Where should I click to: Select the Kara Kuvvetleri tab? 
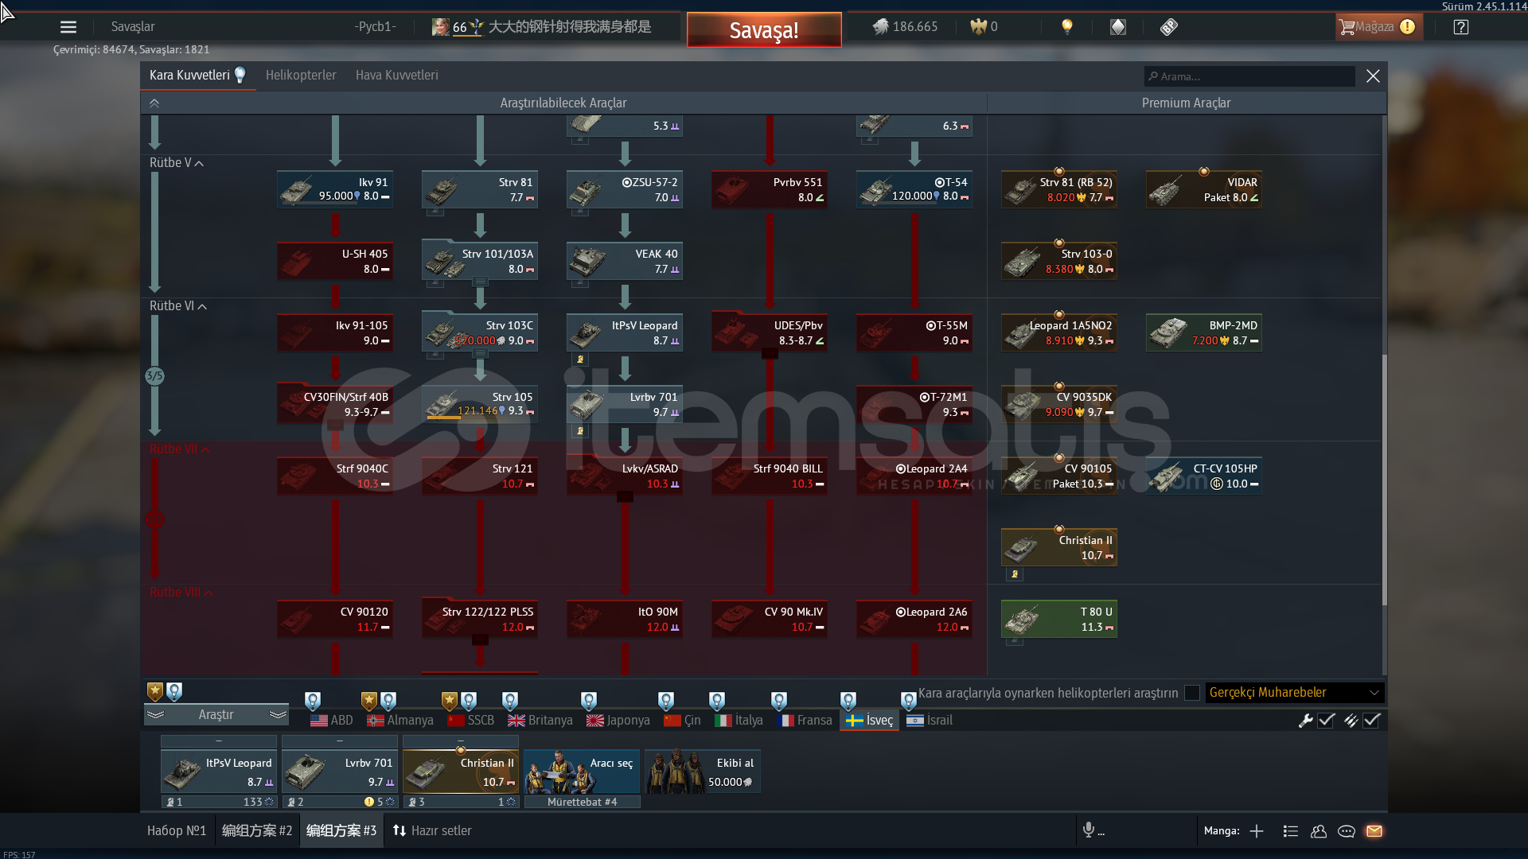[197, 75]
